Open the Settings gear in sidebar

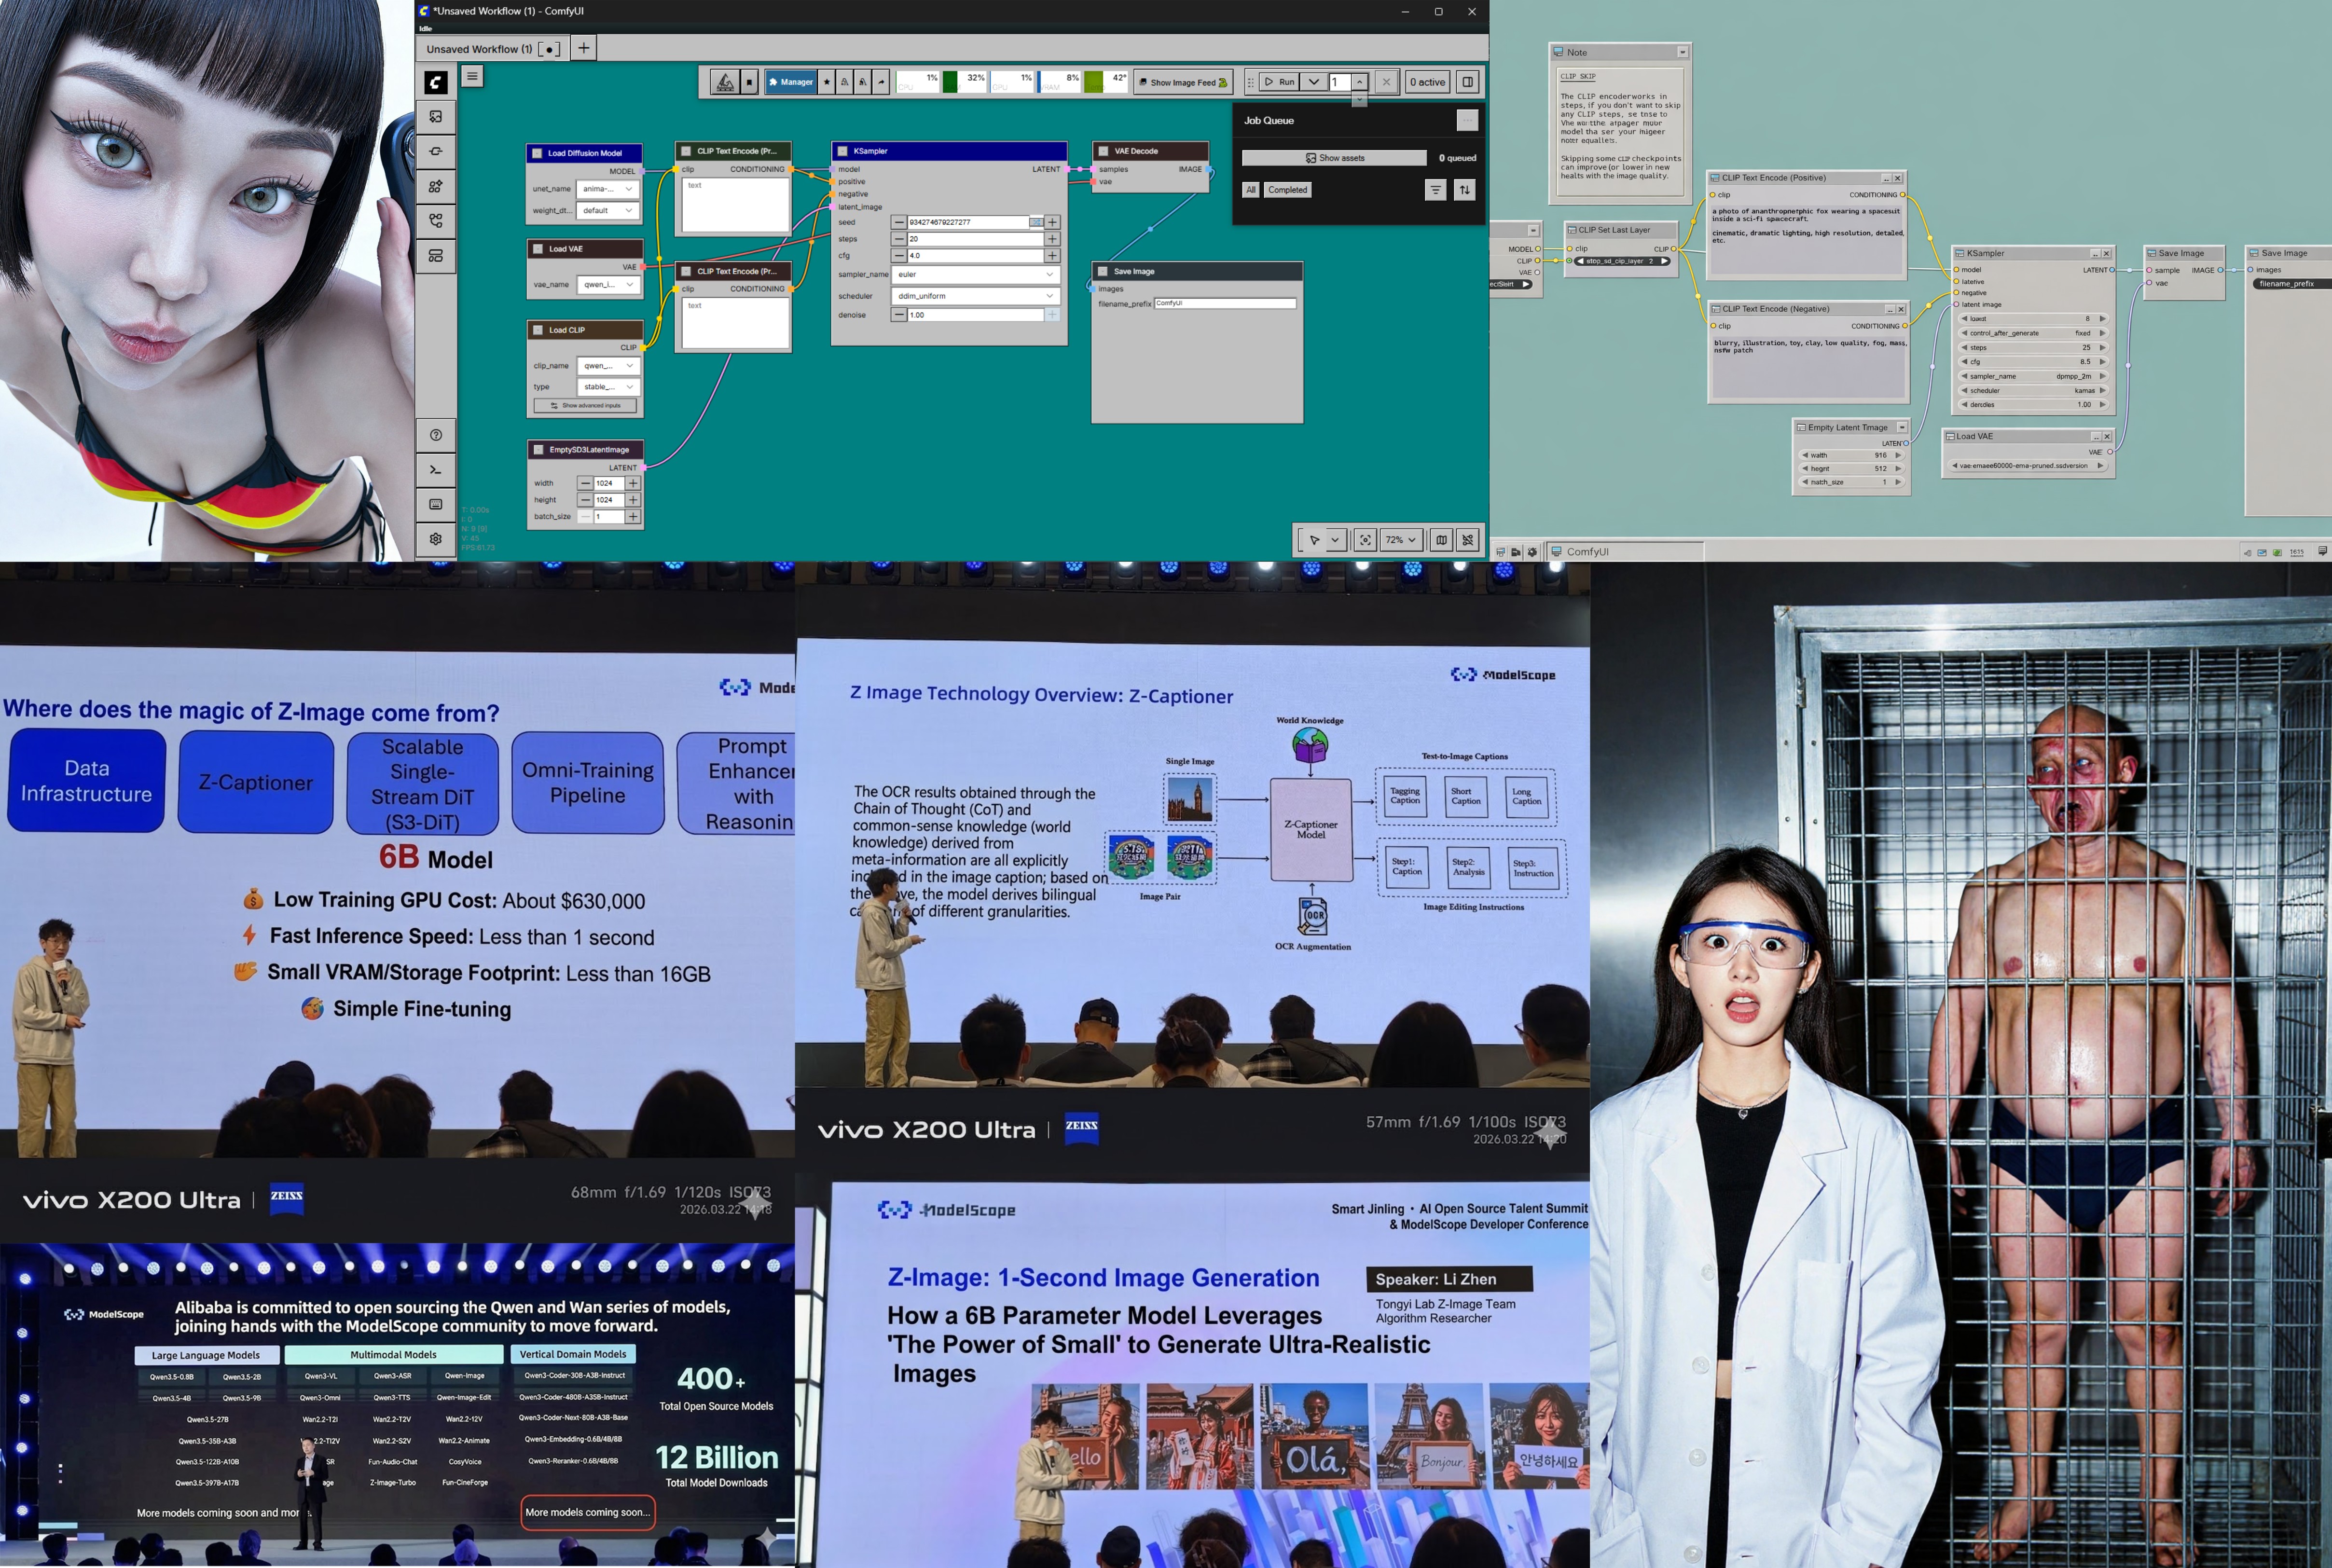point(436,539)
